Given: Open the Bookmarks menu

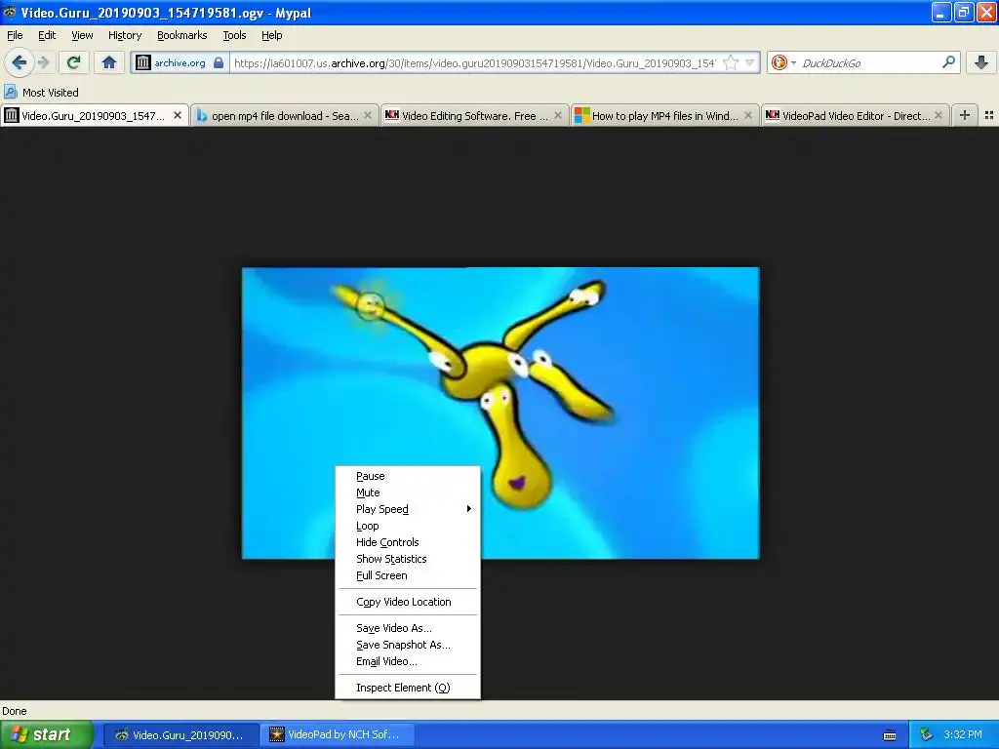Looking at the screenshot, I should point(182,35).
